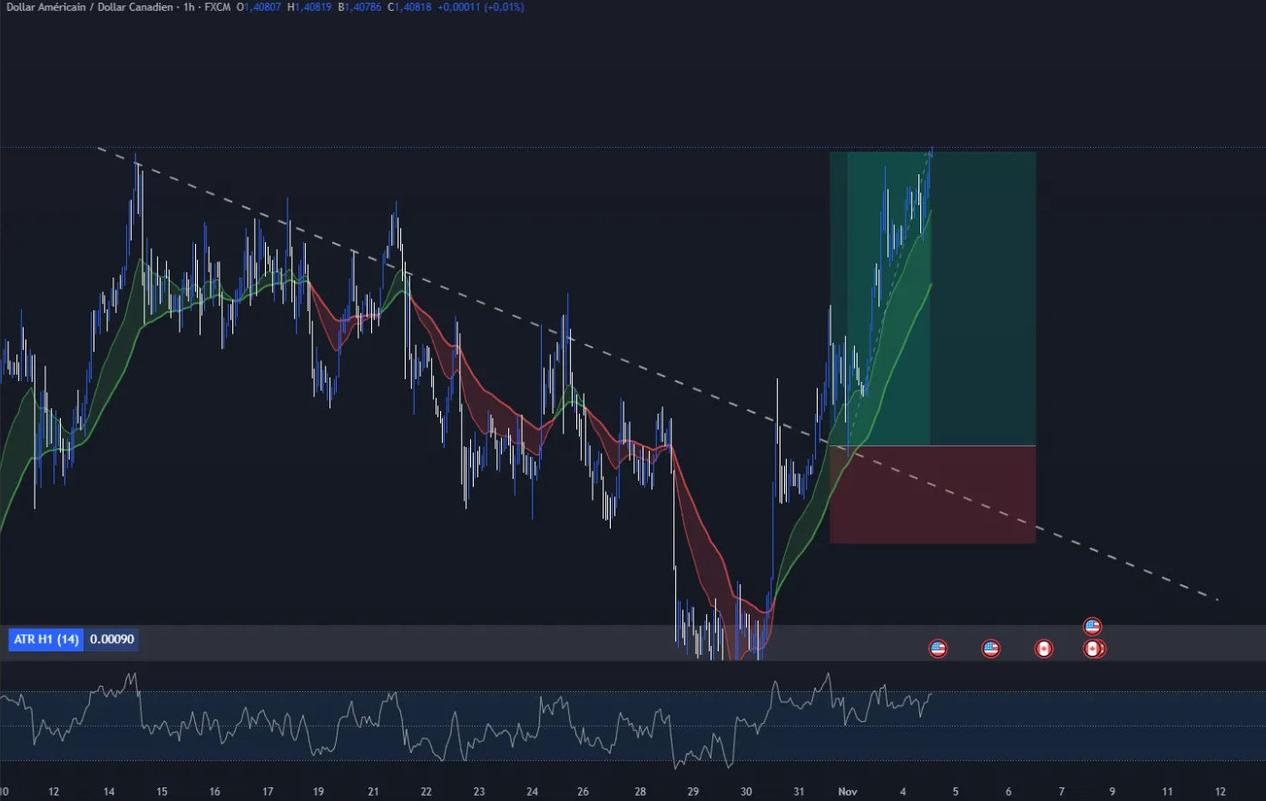Click the +0,00011 (+0,01%) price change text
Viewport: 1266px width, 801px height.
[480, 7]
